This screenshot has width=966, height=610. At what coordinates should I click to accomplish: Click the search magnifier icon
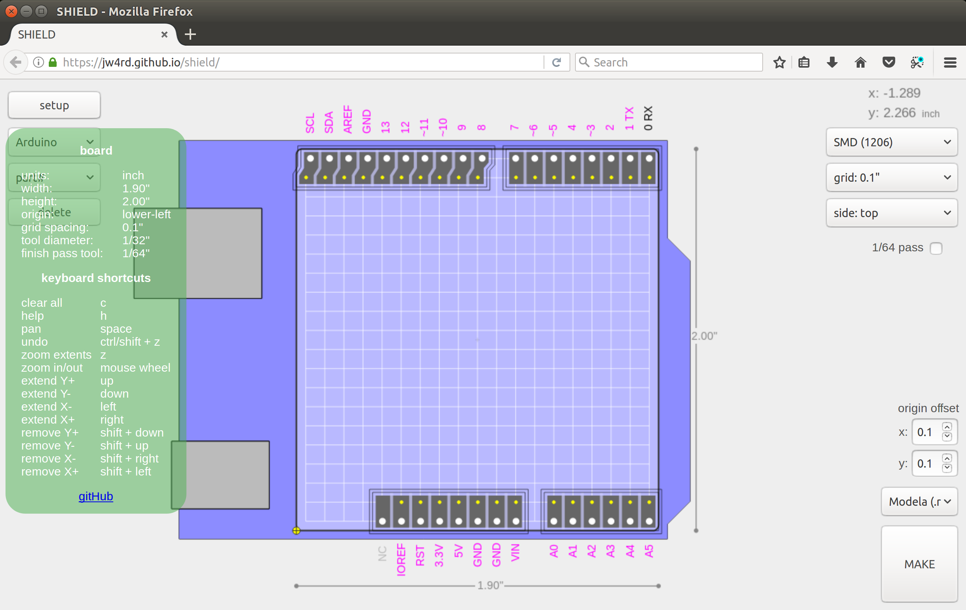584,62
